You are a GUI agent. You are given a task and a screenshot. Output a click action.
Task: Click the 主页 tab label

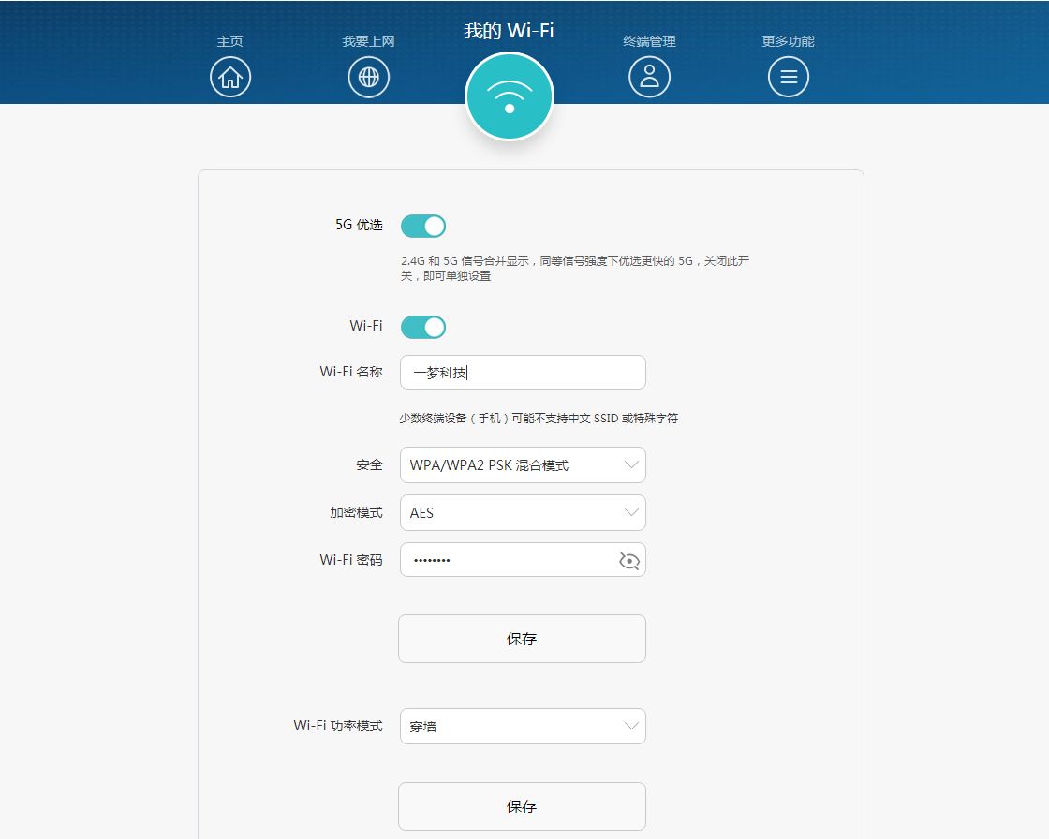click(230, 41)
